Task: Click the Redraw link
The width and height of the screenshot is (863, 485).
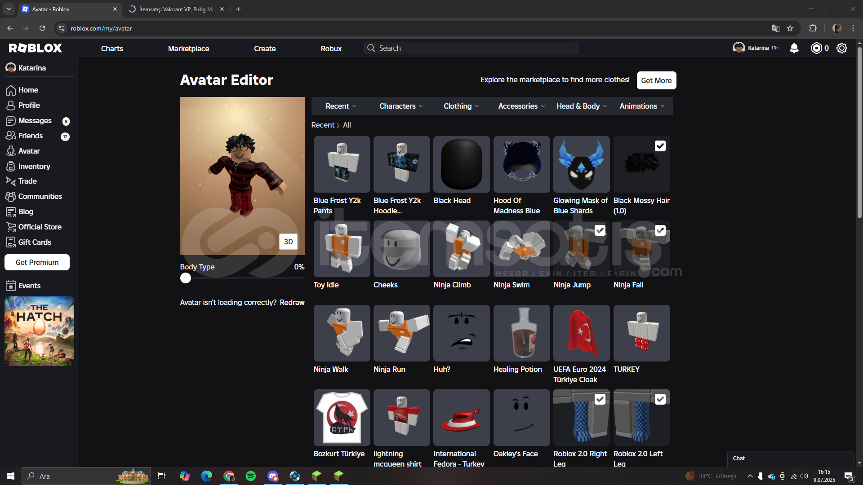Action: click(292, 303)
